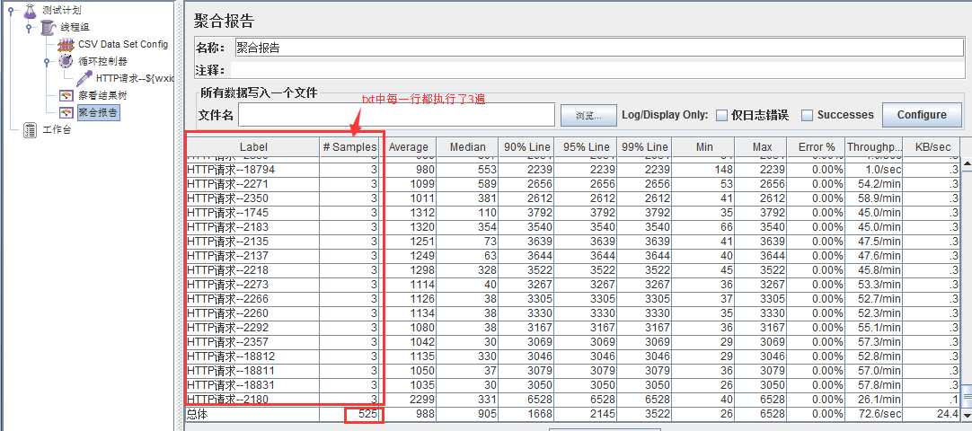Click the Configure button
The height and width of the screenshot is (431, 972).
921,115
